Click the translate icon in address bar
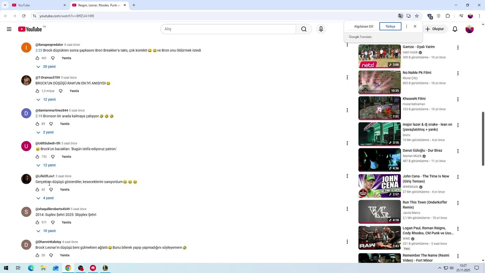Screen dimensions: 485x273 point(401,16)
